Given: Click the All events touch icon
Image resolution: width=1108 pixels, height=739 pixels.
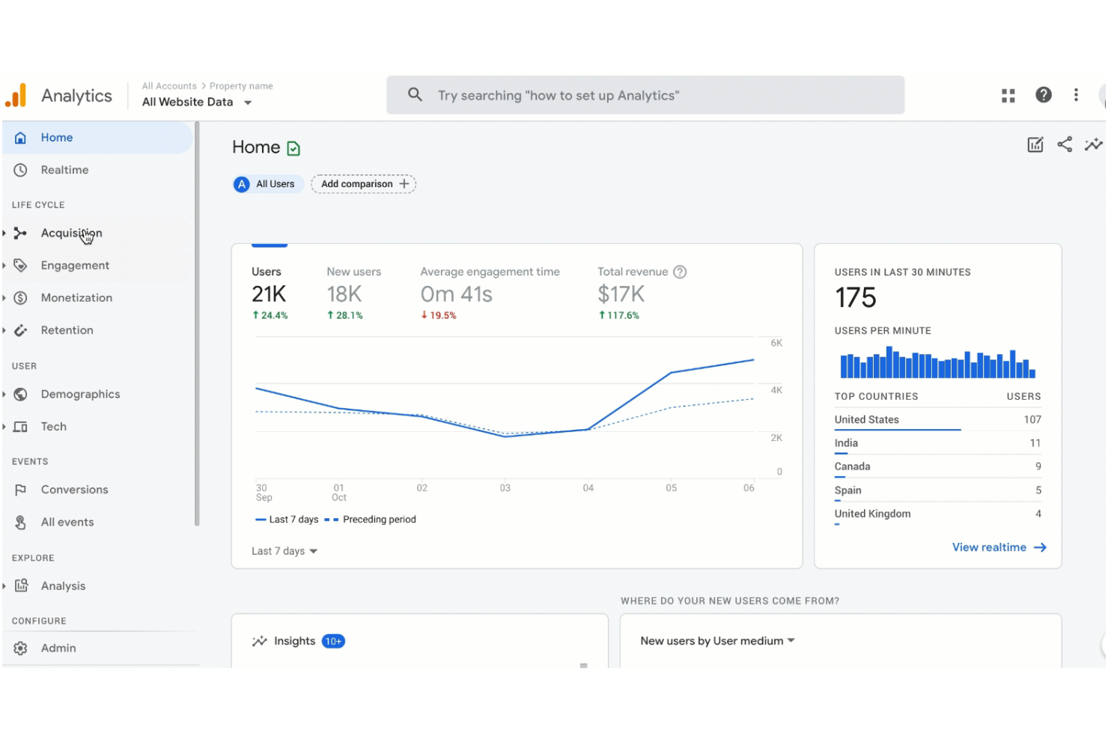Looking at the screenshot, I should coord(21,523).
